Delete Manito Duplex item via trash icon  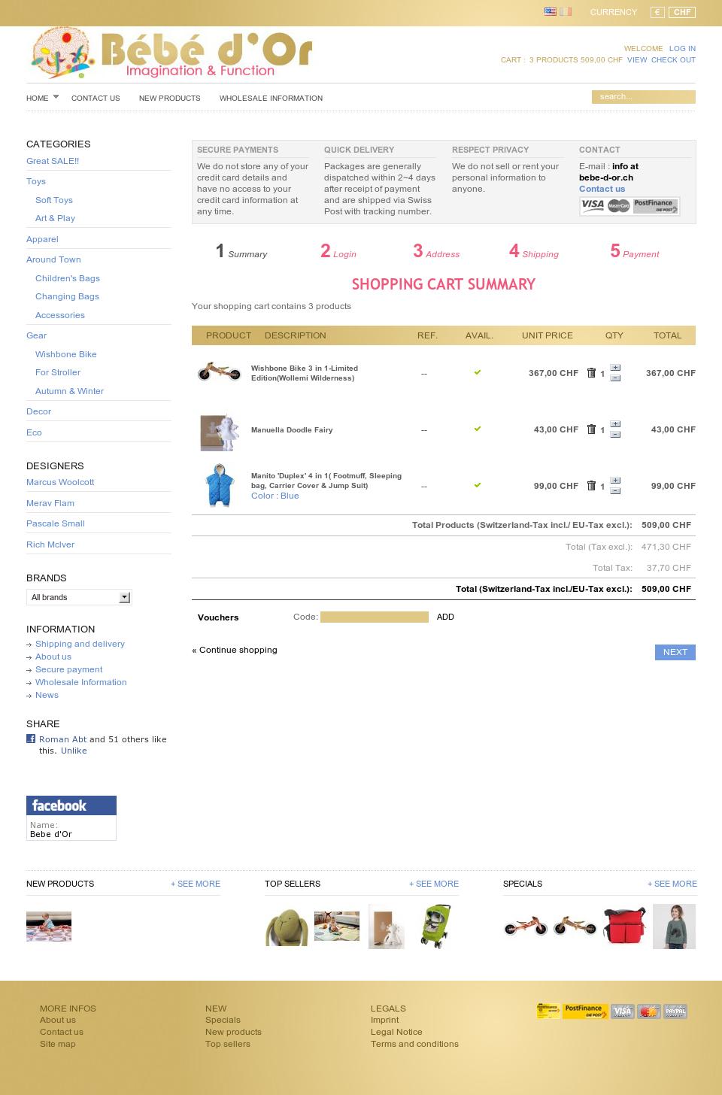[x=591, y=485]
